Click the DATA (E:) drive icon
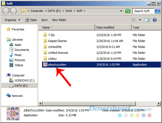Screen dimensions: 162x123 (11, 86)
